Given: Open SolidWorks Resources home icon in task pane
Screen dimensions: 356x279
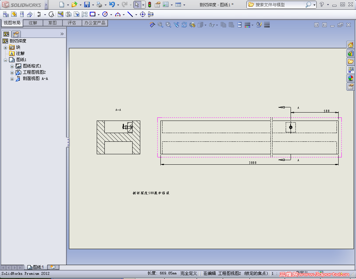Looking at the screenshot, I should pyautogui.click(x=350, y=45).
